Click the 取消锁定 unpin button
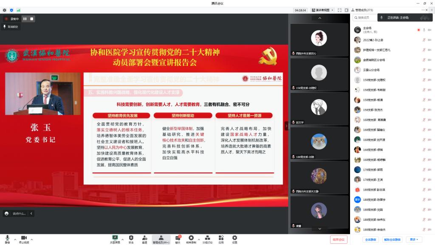 coord(11,27)
